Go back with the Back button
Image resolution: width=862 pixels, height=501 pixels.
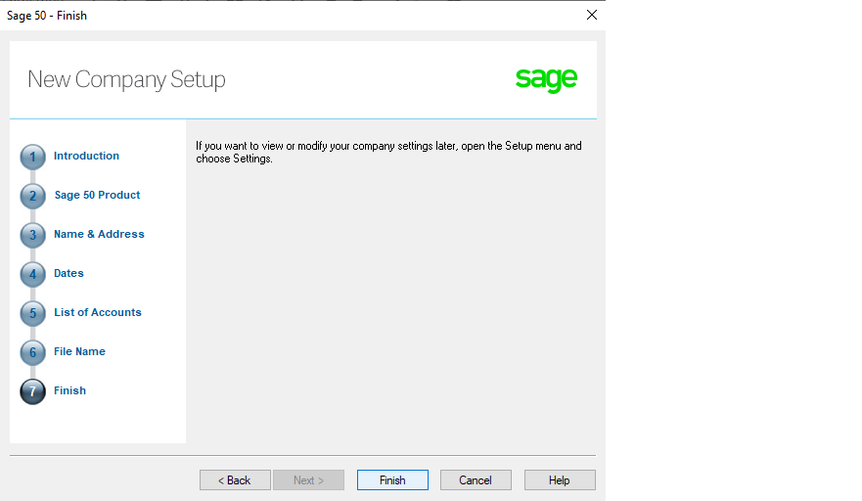click(x=235, y=480)
